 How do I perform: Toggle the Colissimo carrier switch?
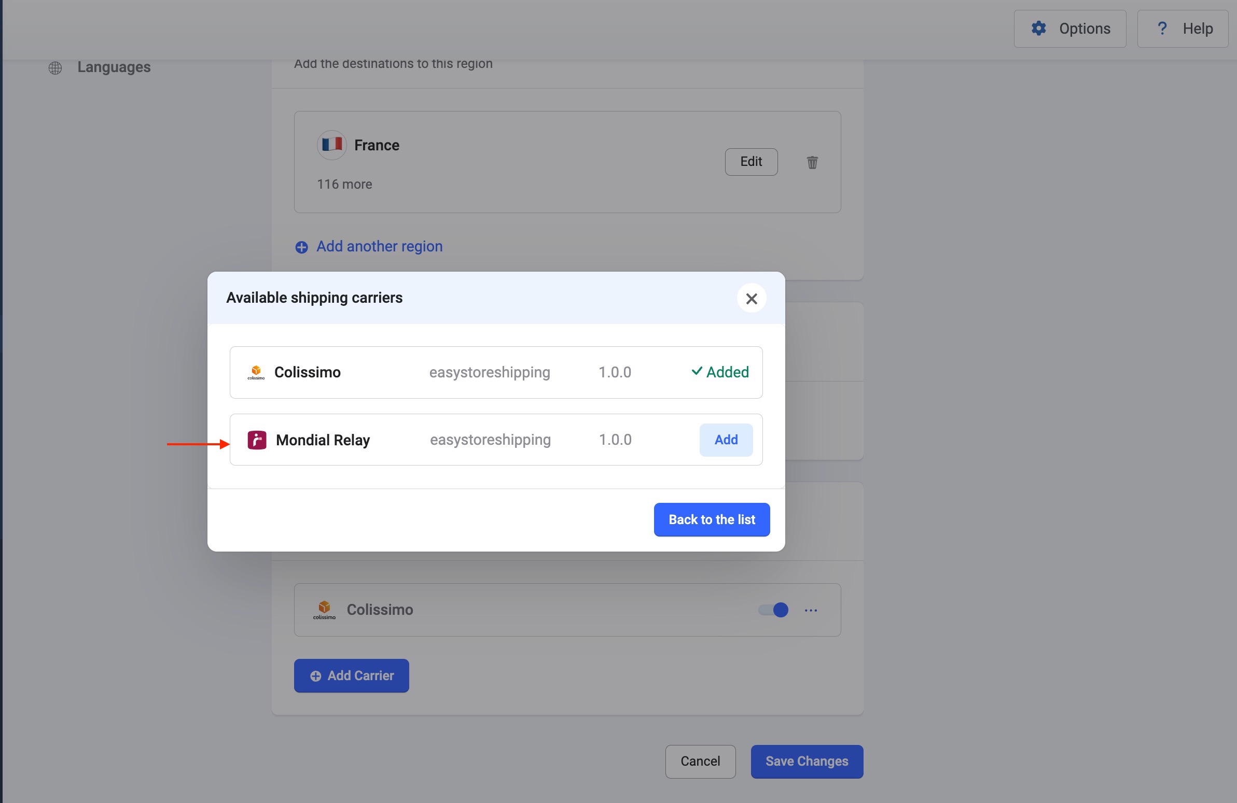[x=773, y=610]
